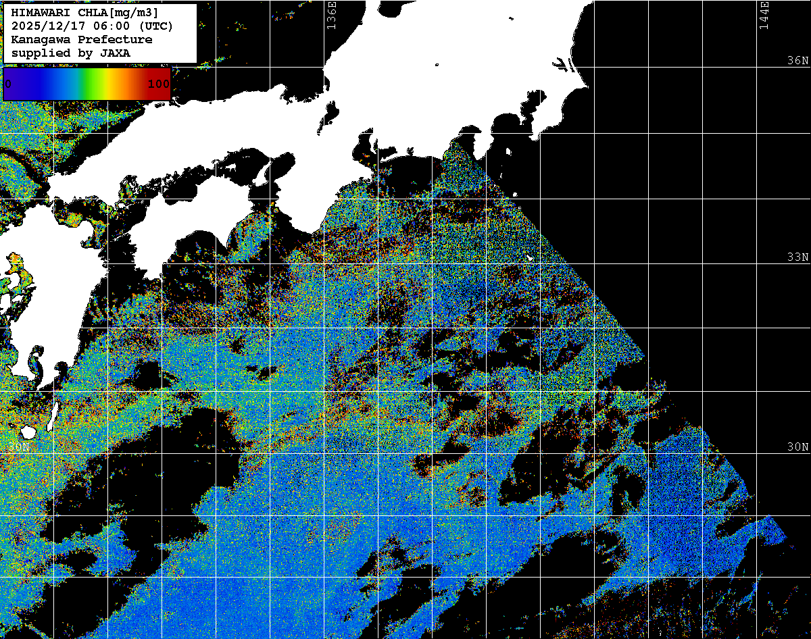
Task: Click the 'supplied by JAXA' credit text
Action: (70, 53)
